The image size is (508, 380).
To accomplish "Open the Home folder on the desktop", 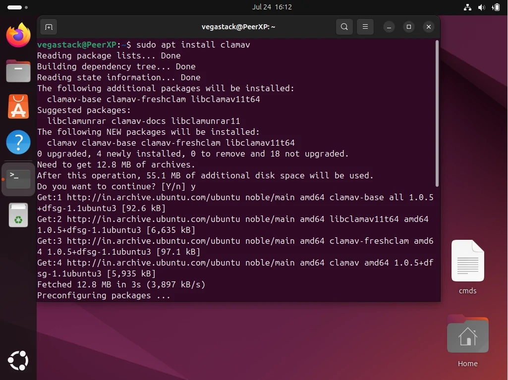I will coord(467,334).
